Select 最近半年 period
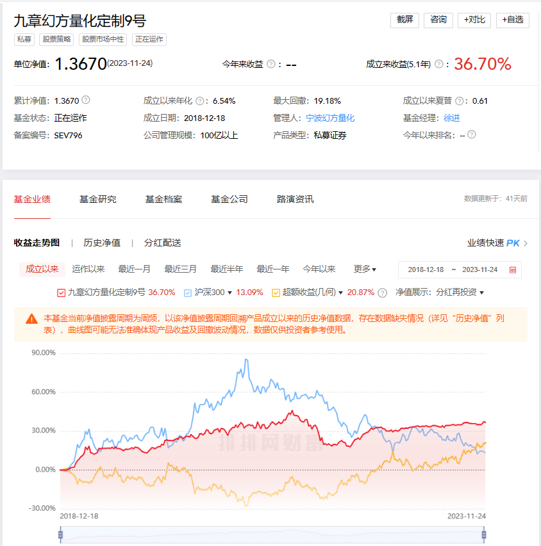The height and width of the screenshot is (546, 541). (227, 269)
